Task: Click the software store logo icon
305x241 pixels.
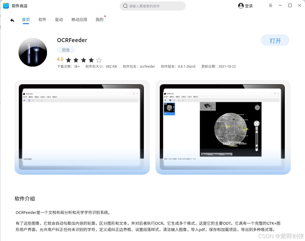Action: click(6, 6)
